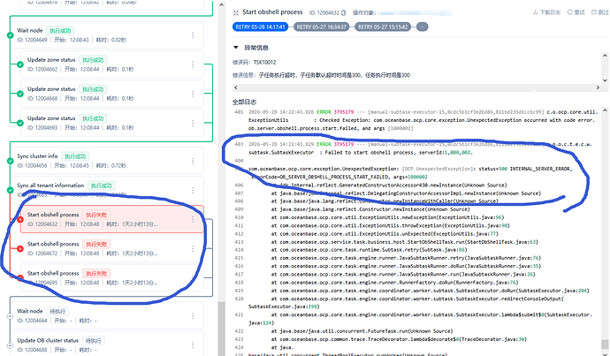Select the RETRY 05-27 16:34:37 run tab
The height and width of the screenshot is (356, 610).
click(321, 27)
